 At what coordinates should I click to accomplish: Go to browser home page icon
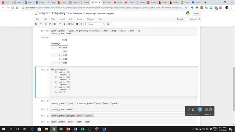coord(17,8)
